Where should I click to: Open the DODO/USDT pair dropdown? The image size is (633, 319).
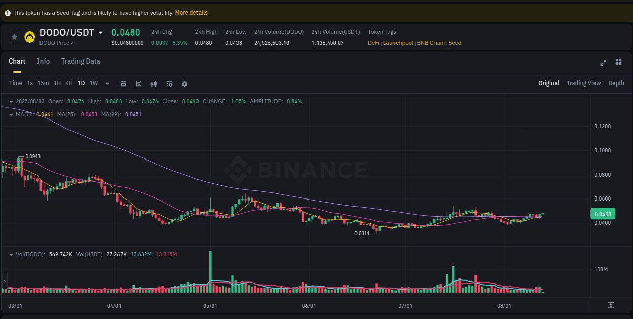pyautogui.click(x=100, y=32)
